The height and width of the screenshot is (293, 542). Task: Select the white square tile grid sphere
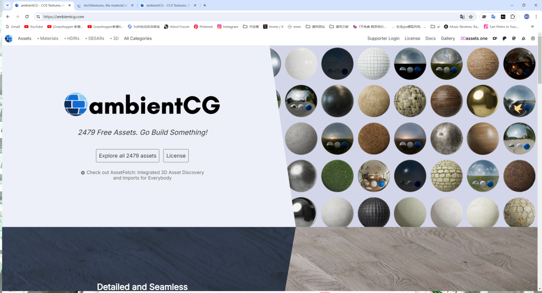click(374, 64)
